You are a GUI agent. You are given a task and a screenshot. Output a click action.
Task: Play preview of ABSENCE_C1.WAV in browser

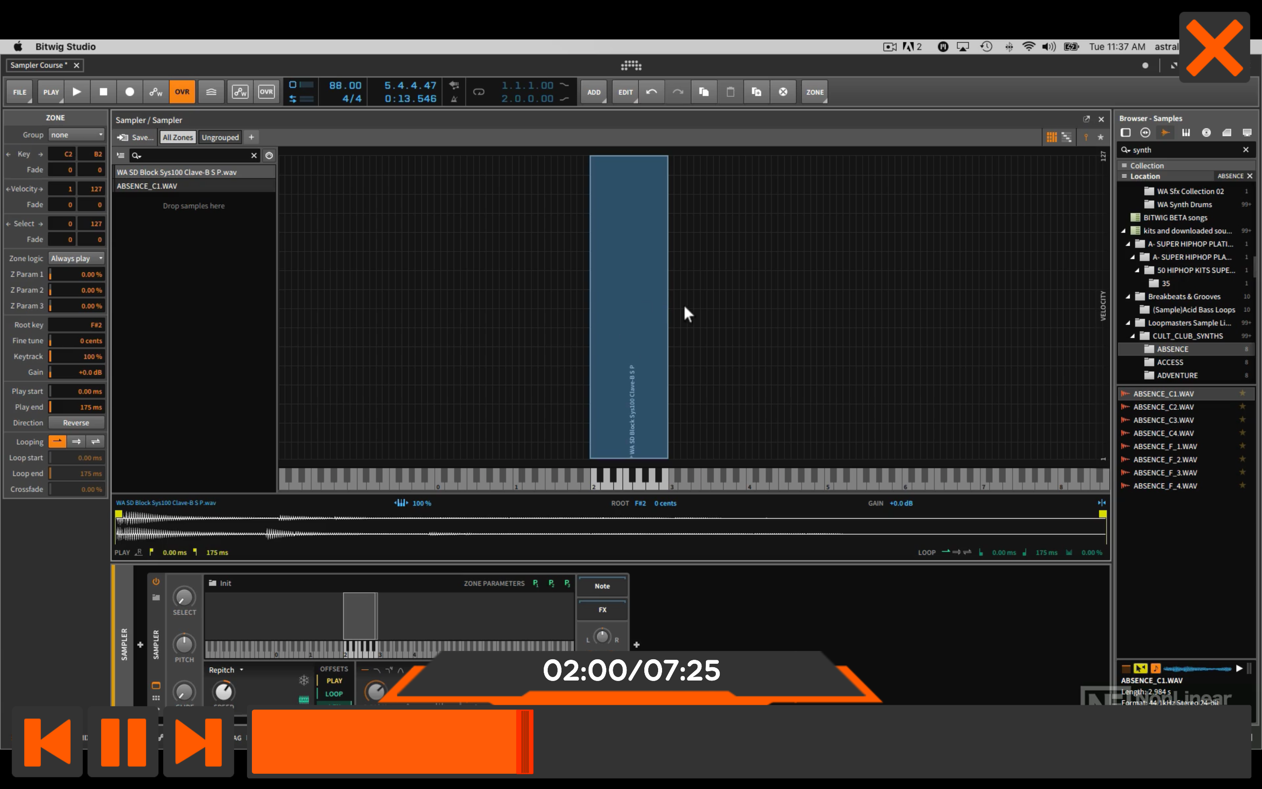pos(1239,668)
